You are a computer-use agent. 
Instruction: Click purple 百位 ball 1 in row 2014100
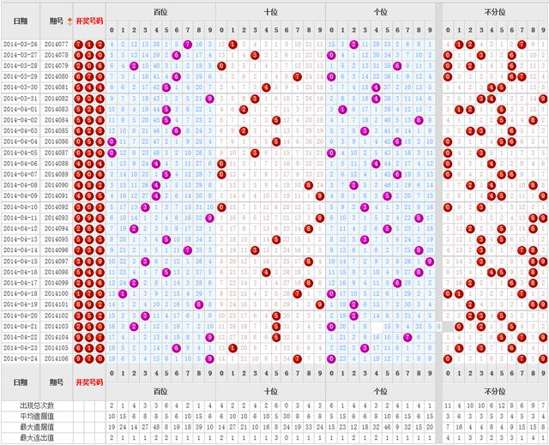[x=123, y=293]
